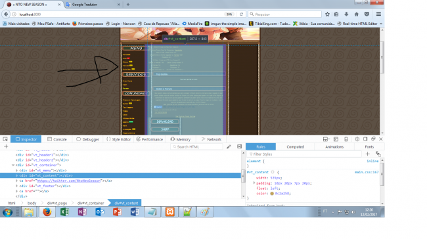
Task: Open DevTools in a separate window icon
Action: click(x=373, y=139)
